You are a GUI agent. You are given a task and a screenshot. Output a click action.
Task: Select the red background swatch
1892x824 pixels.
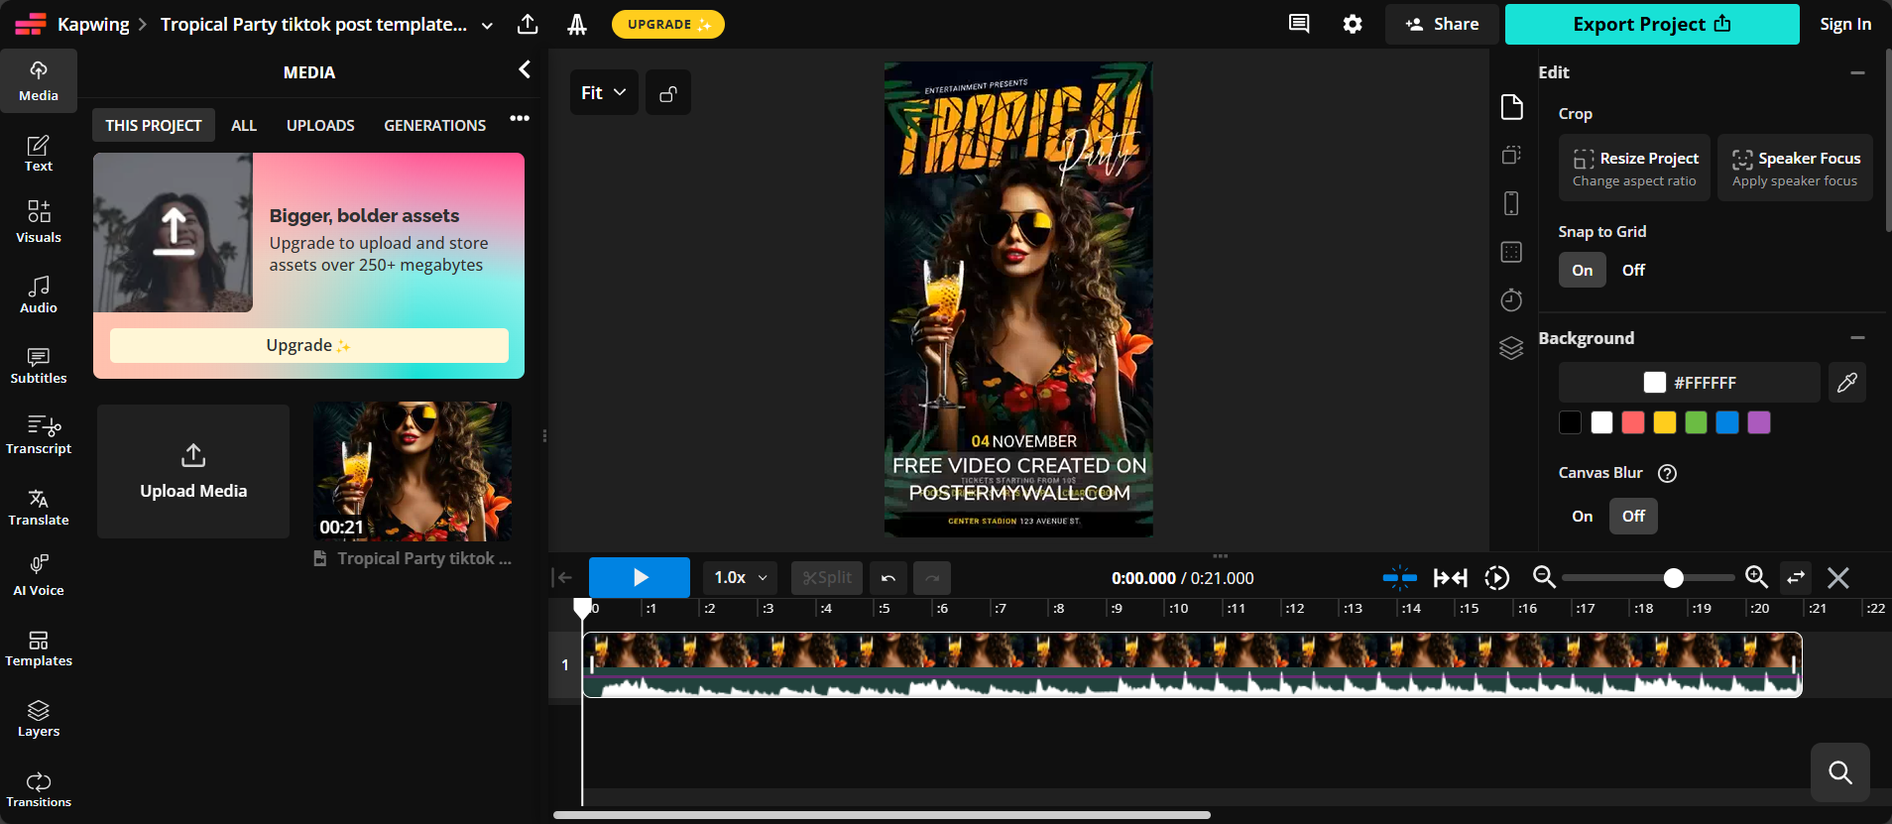pyautogui.click(x=1633, y=422)
